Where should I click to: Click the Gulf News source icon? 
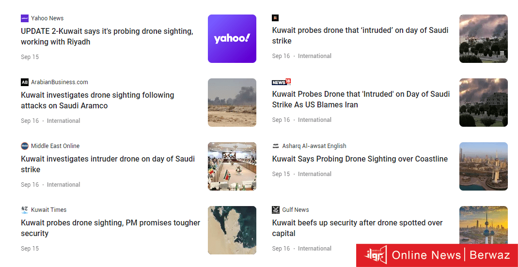tap(276, 210)
